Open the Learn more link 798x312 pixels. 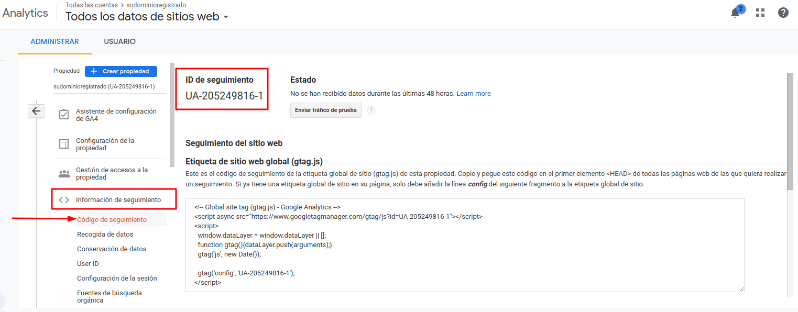(474, 93)
